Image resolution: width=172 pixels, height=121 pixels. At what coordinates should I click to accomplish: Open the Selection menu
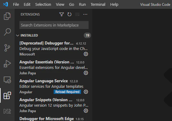tap(43, 5)
